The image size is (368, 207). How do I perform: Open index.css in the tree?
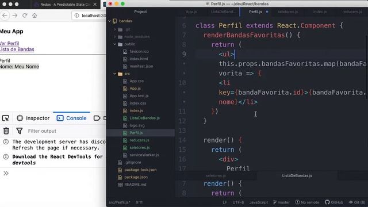click(137, 103)
